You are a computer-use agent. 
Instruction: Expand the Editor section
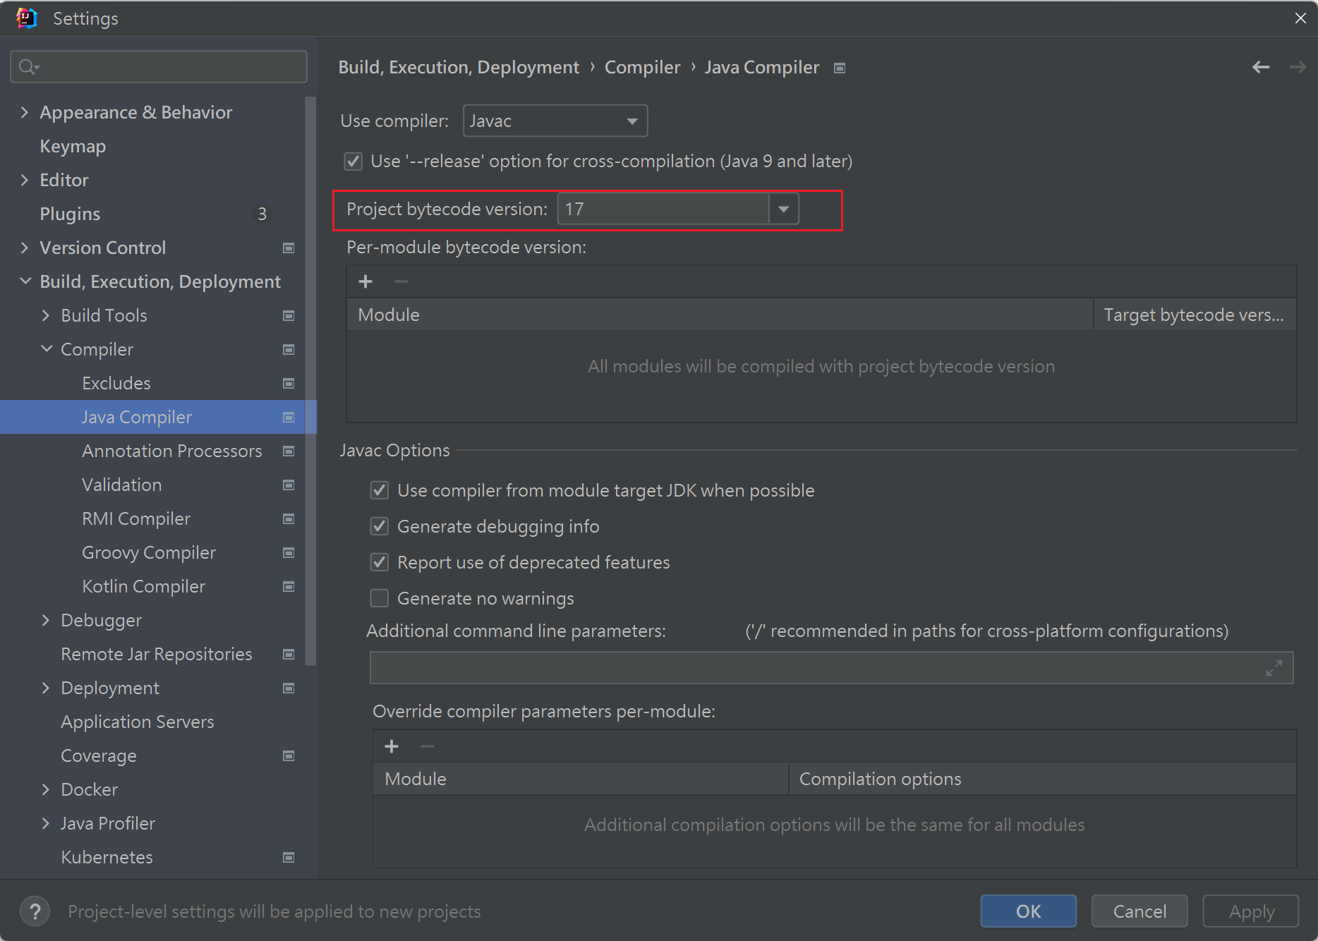click(x=25, y=180)
